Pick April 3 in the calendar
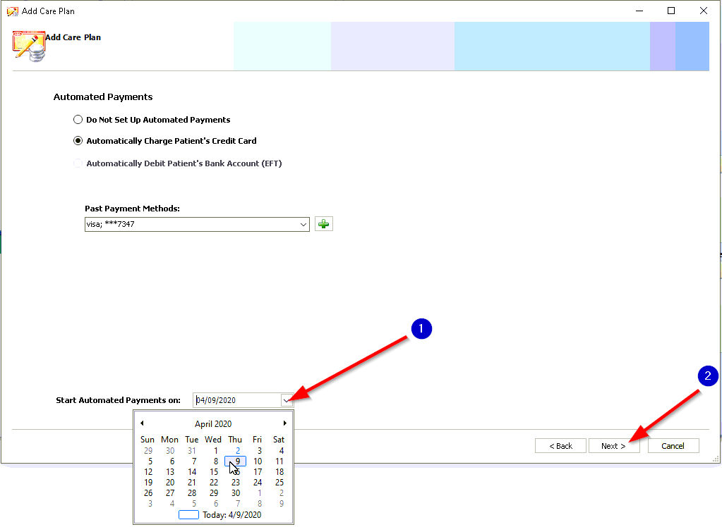The width and height of the screenshot is (722, 527). (x=259, y=451)
